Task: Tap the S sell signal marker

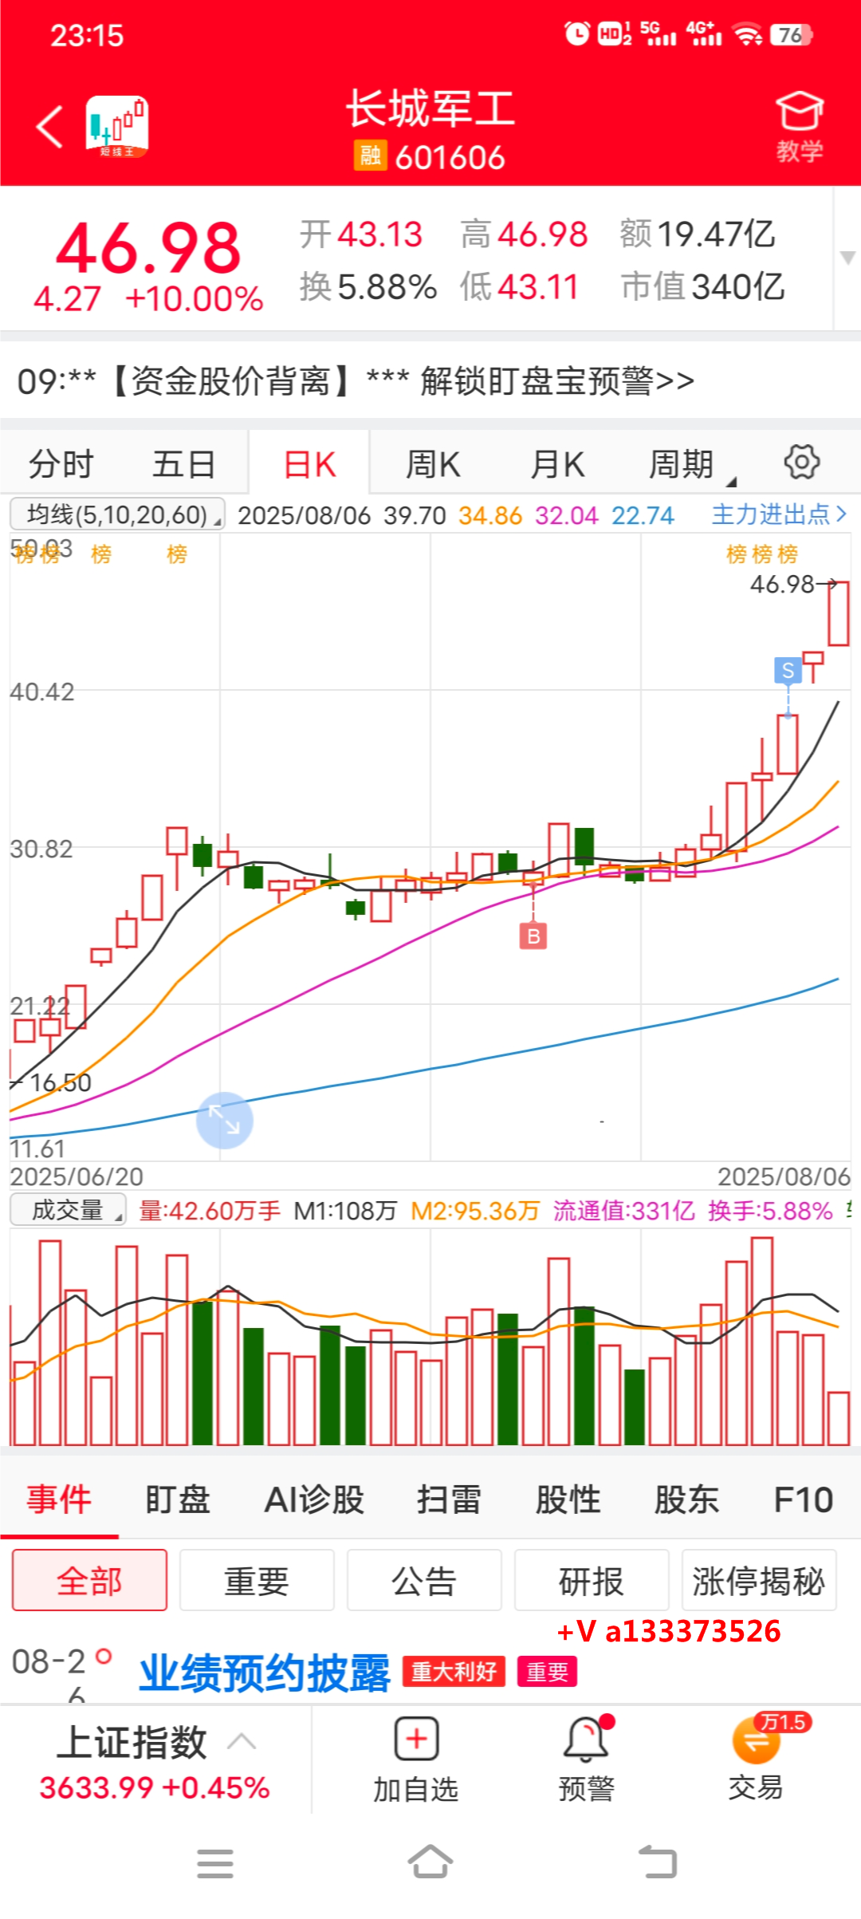Action: (x=788, y=670)
